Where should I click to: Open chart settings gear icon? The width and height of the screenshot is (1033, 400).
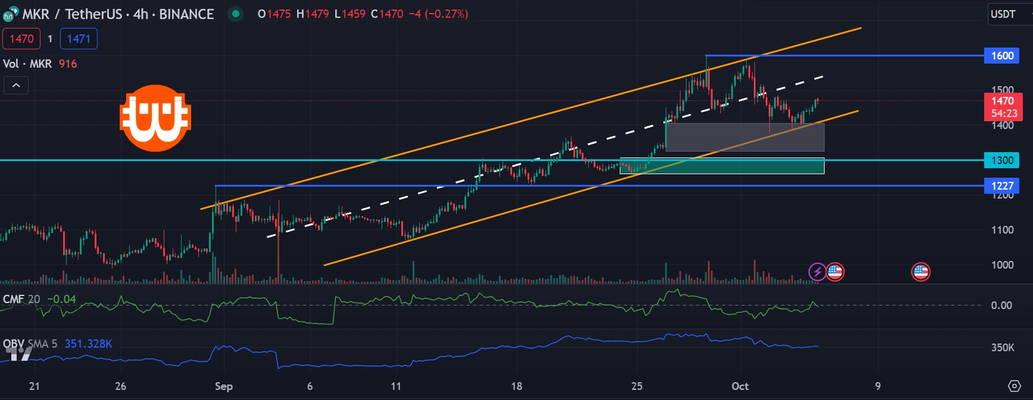1015,386
